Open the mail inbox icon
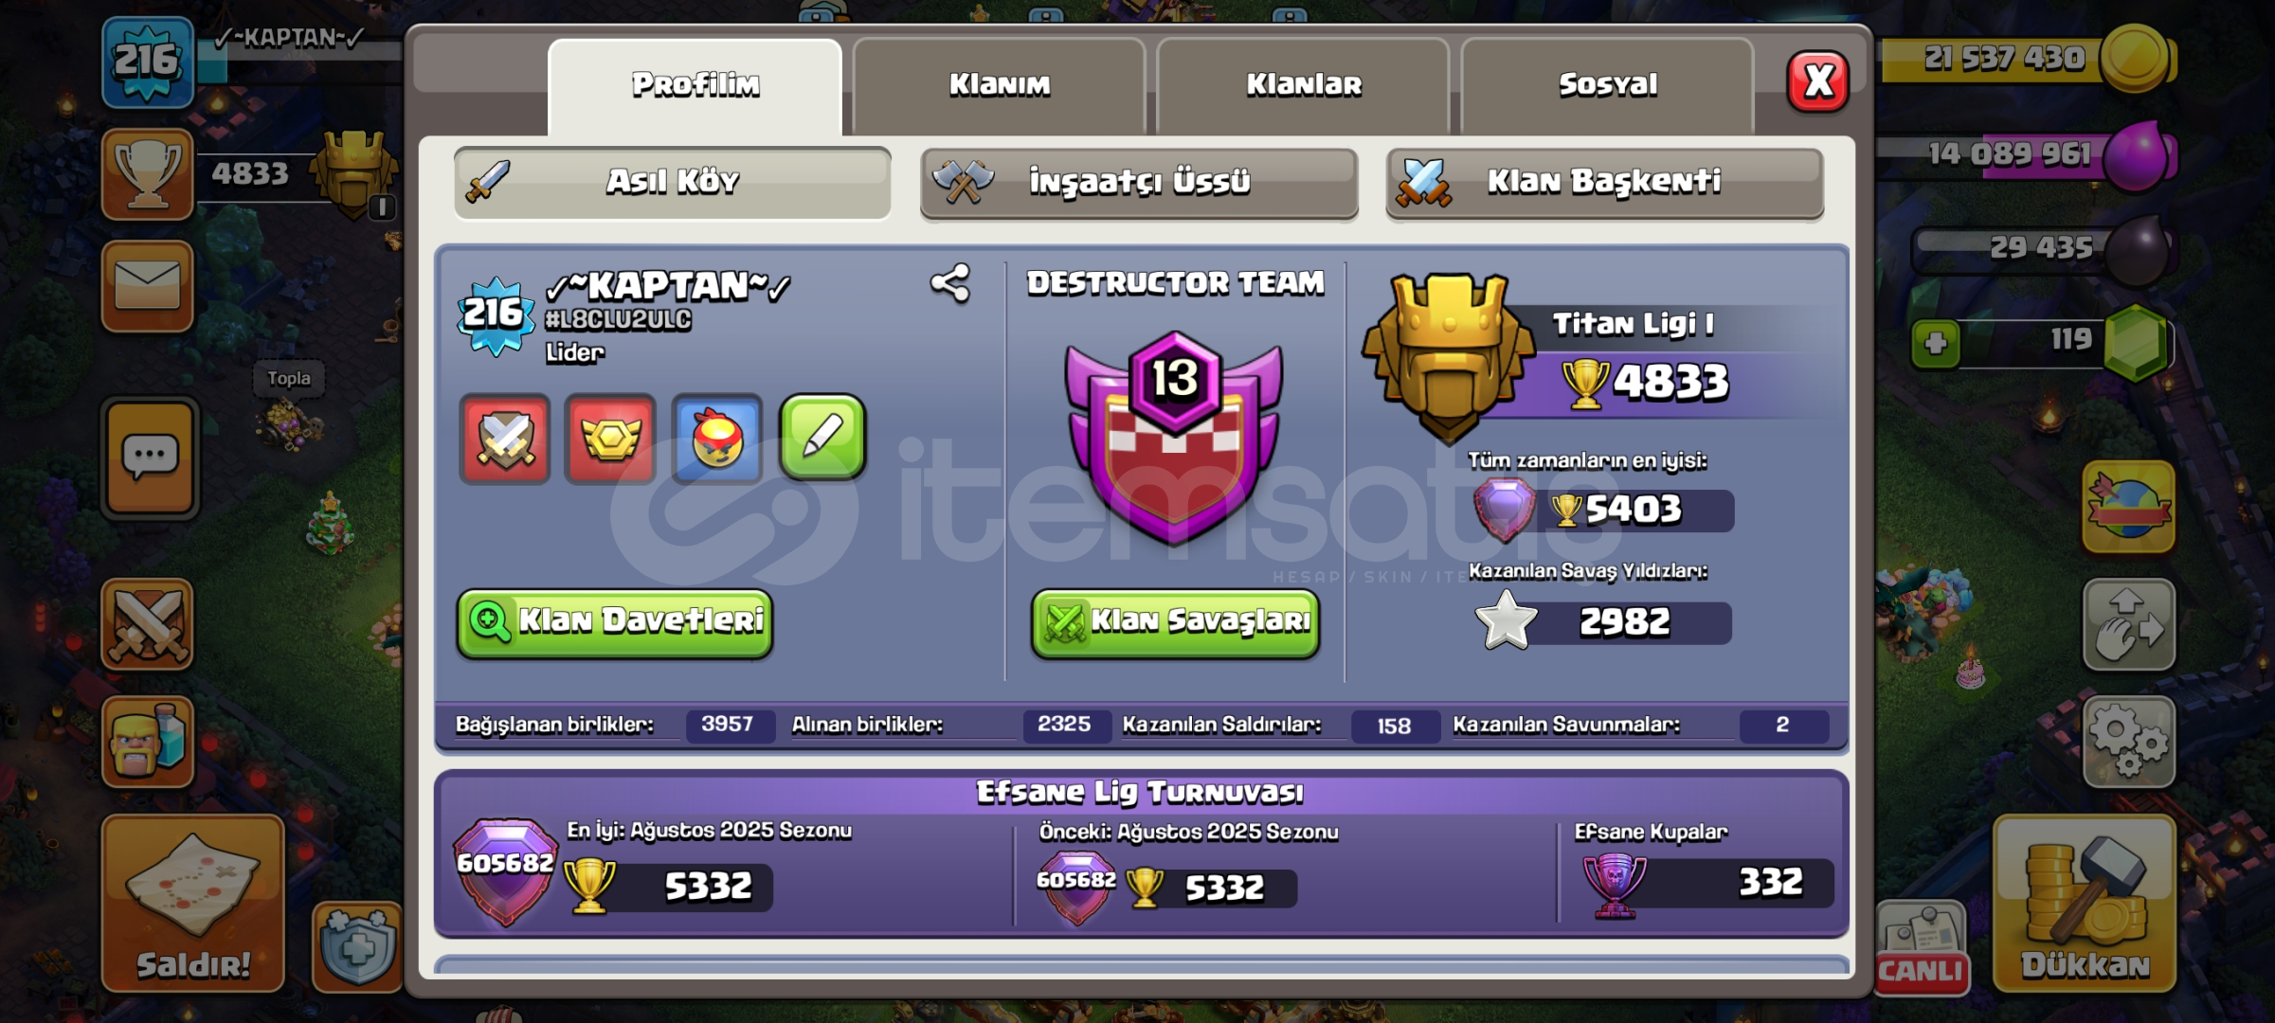2275x1023 pixels. tap(148, 286)
